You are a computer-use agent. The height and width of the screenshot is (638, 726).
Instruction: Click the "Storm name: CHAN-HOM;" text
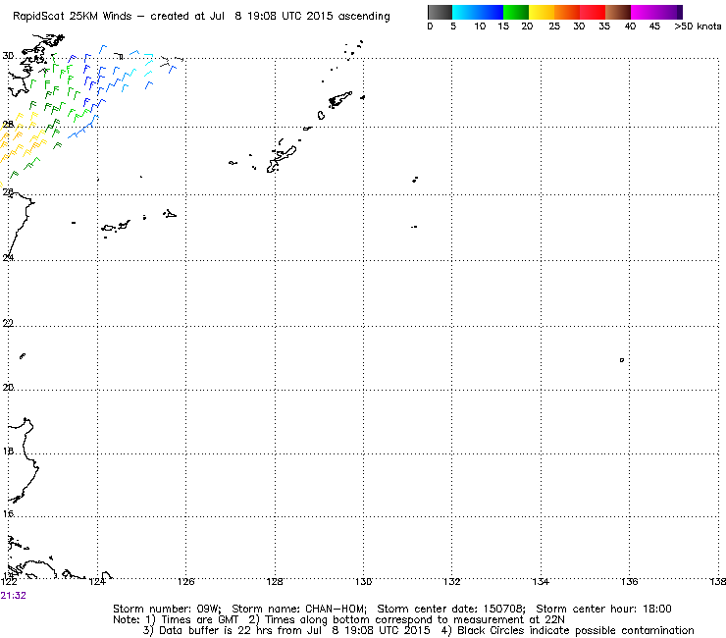pos(299,609)
